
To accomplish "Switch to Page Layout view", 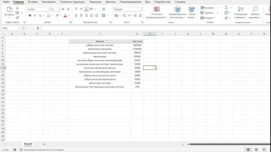I will 256,149.
